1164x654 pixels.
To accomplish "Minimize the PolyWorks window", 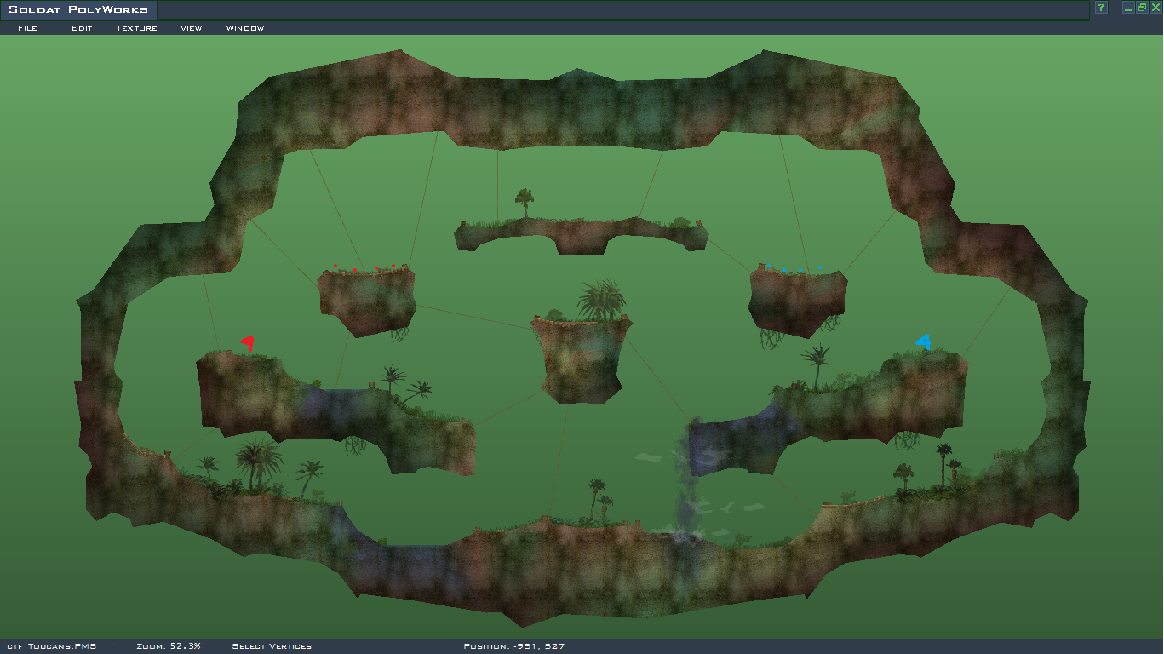I will coord(1128,8).
